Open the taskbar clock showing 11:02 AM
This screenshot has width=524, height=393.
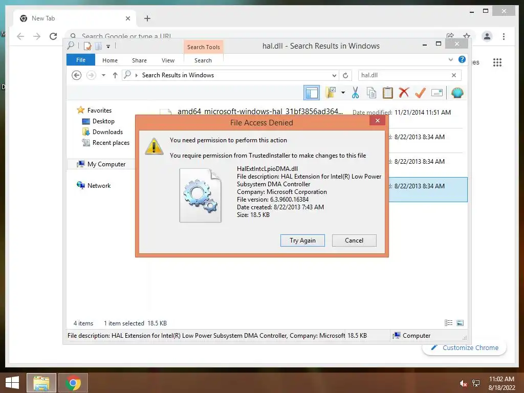(501, 383)
